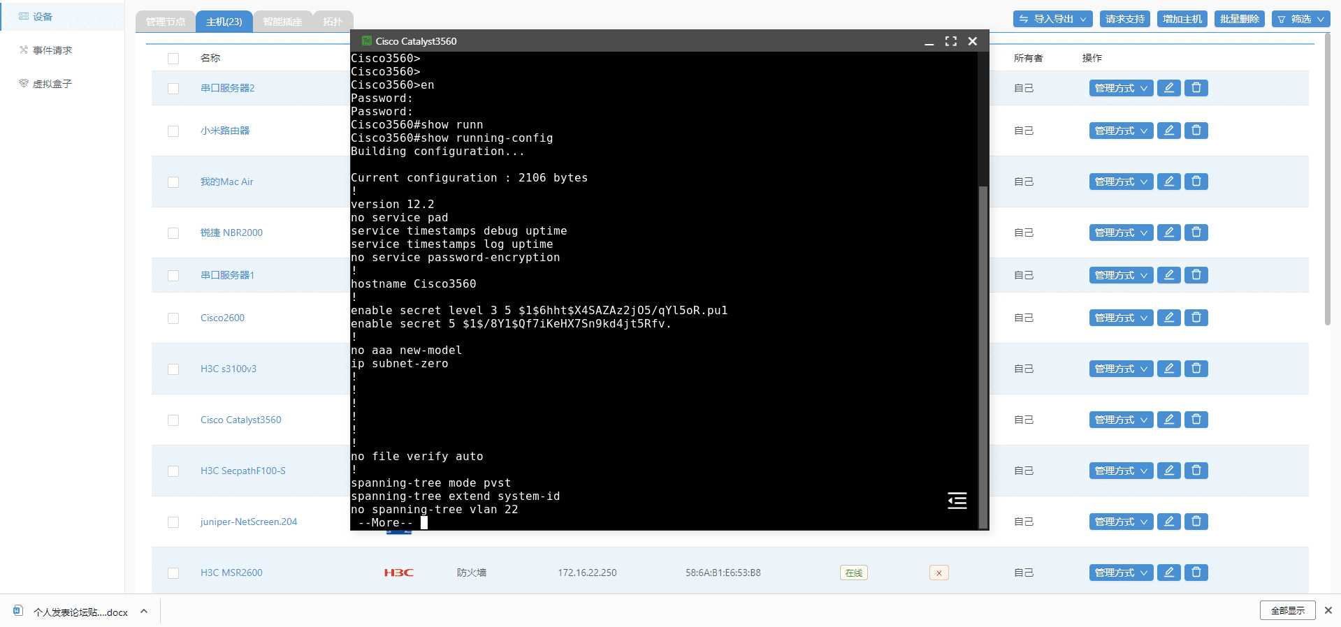The width and height of the screenshot is (1341, 627).
Task: Delete the H3C SecpathF100-S host entry
Action: click(1196, 471)
